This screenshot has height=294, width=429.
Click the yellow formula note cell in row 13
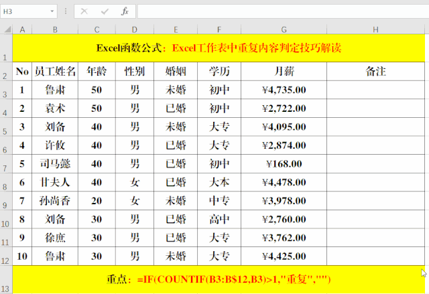coord(219,279)
